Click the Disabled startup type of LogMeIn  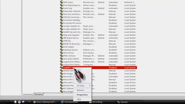click(113, 68)
